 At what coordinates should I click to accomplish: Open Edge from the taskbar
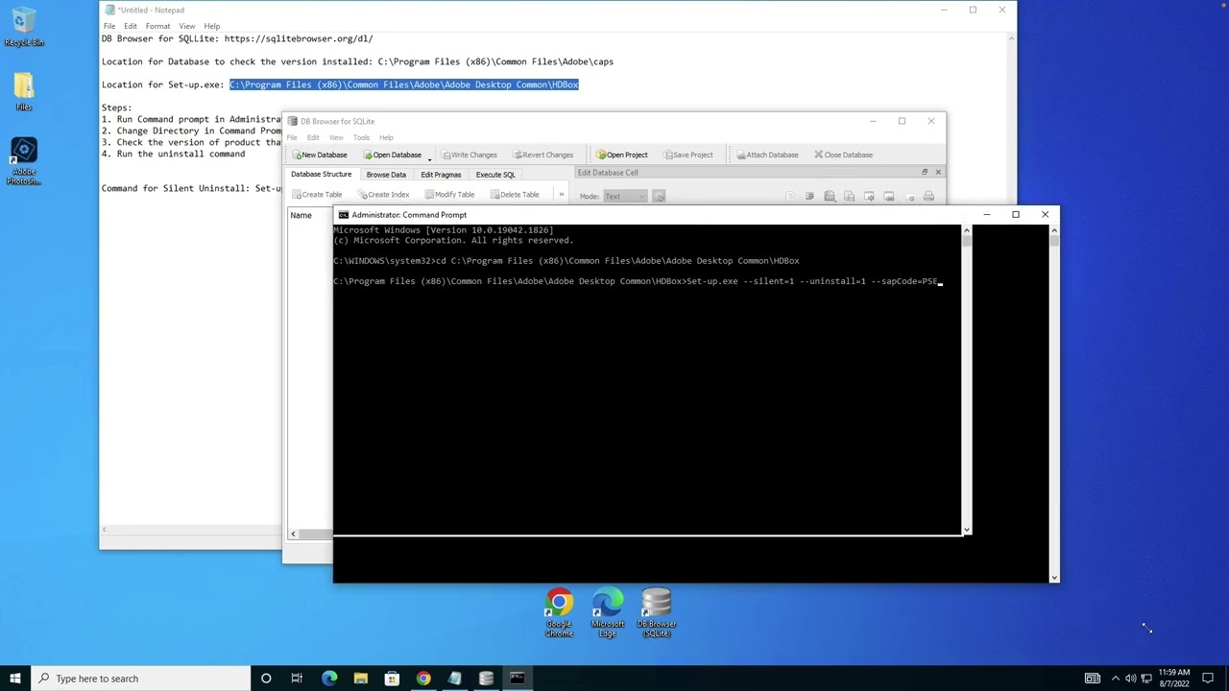click(x=329, y=679)
